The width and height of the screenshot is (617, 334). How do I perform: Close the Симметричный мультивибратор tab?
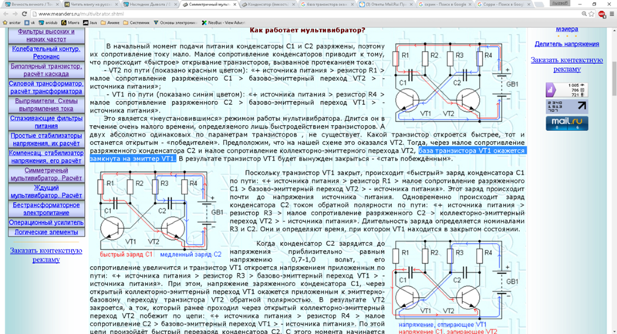[x=234, y=5]
